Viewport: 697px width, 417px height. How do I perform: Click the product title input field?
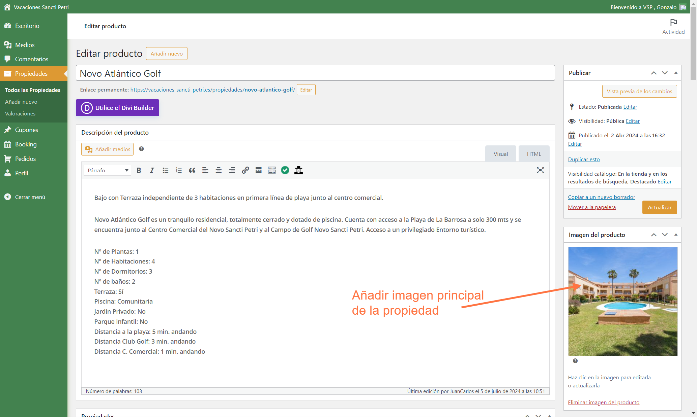click(x=315, y=73)
